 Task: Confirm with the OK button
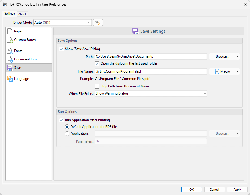pyautogui.click(x=192, y=190)
